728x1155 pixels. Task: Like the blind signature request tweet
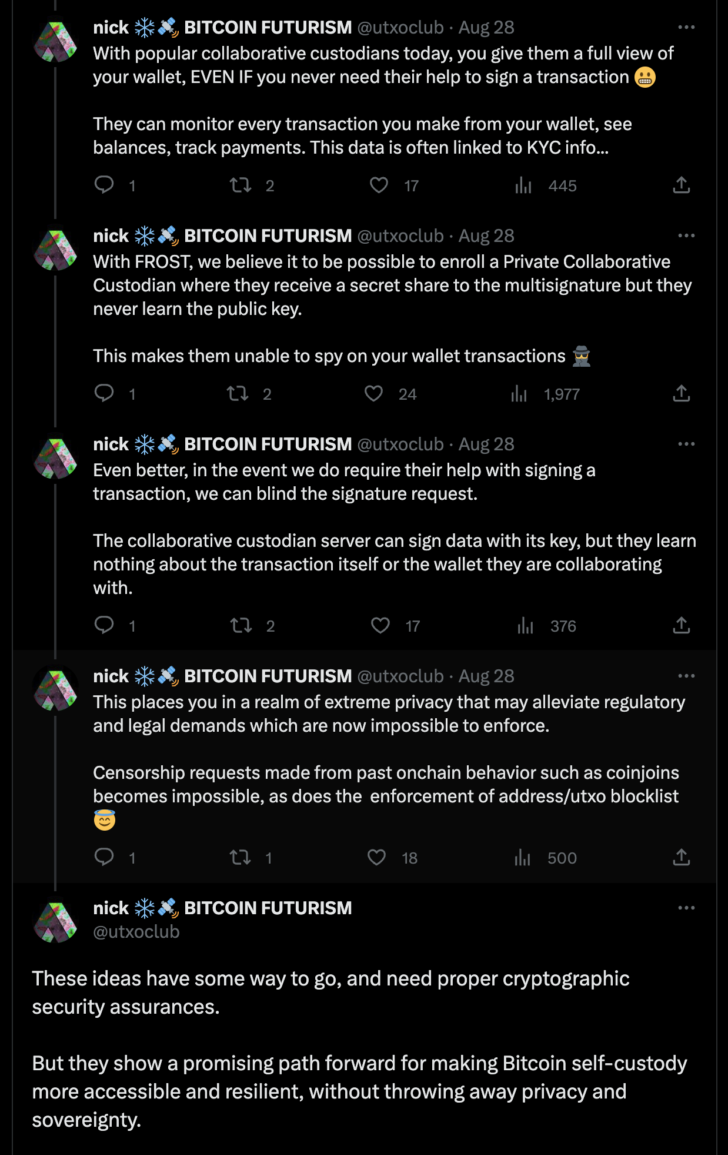pyautogui.click(x=380, y=625)
